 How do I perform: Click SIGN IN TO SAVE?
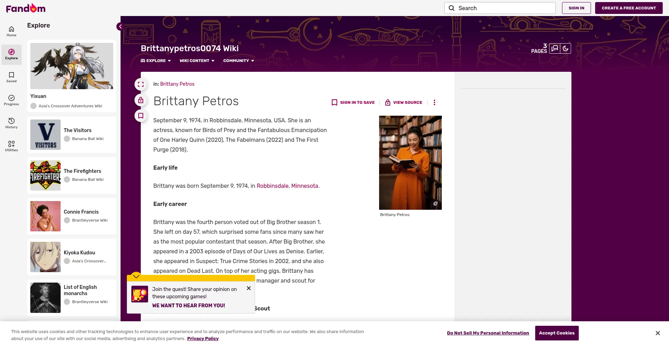[x=353, y=102]
